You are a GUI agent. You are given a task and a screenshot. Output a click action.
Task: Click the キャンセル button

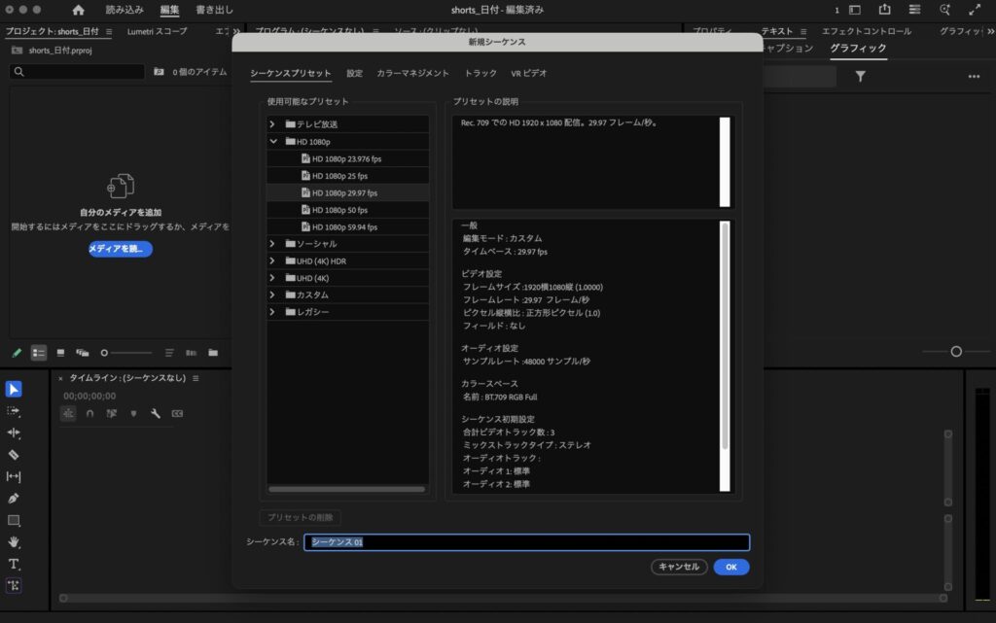(x=679, y=567)
